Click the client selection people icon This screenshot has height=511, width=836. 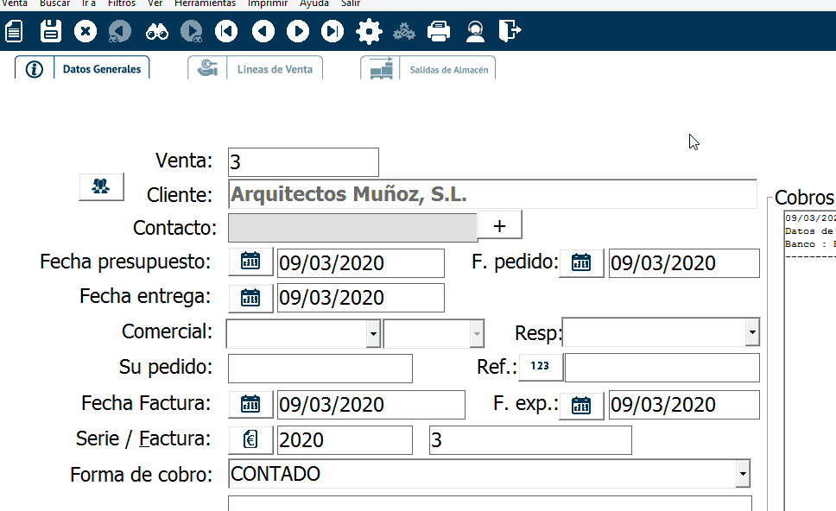pos(101,186)
